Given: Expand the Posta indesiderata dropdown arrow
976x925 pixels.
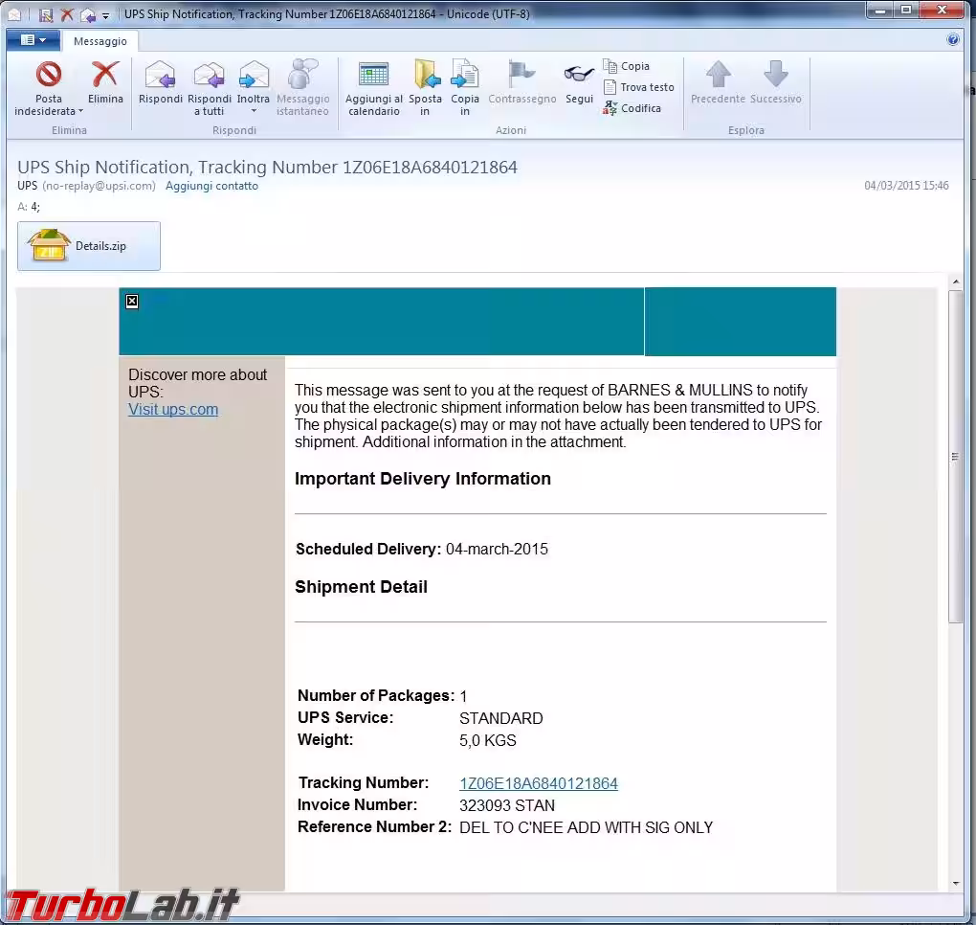Looking at the screenshot, I should 81,111.
